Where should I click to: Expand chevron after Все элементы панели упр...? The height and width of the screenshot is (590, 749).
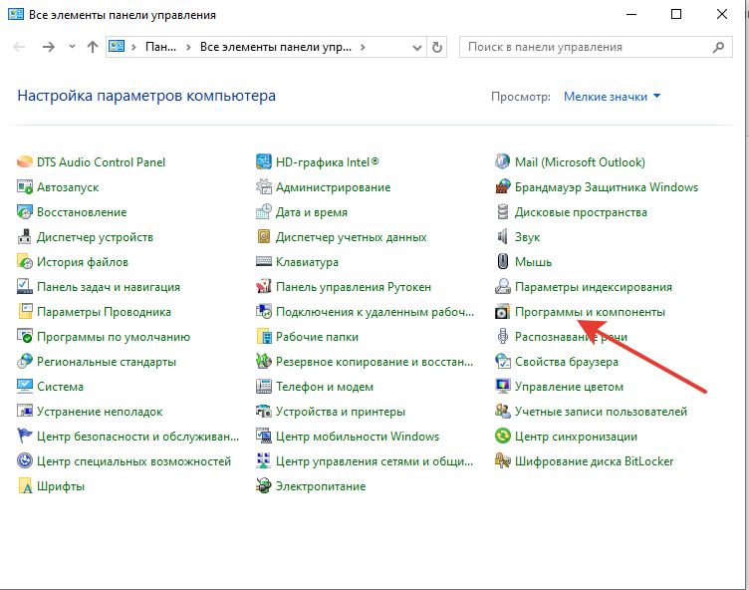click(x=363, y=47)
